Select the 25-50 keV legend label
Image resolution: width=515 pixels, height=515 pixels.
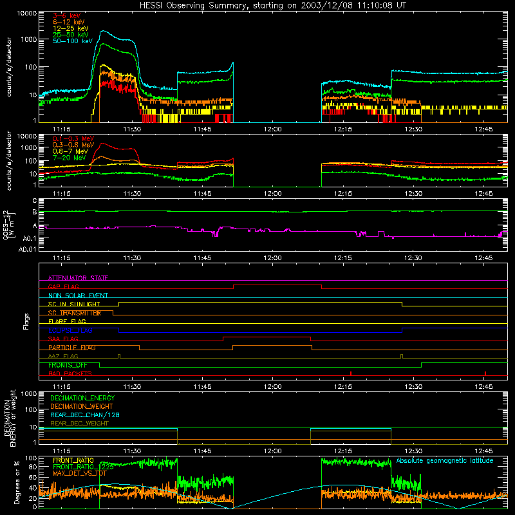(x=71, y=35)
